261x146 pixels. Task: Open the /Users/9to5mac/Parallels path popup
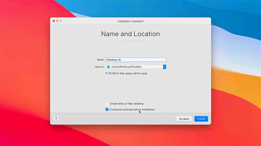pos(136,67)
